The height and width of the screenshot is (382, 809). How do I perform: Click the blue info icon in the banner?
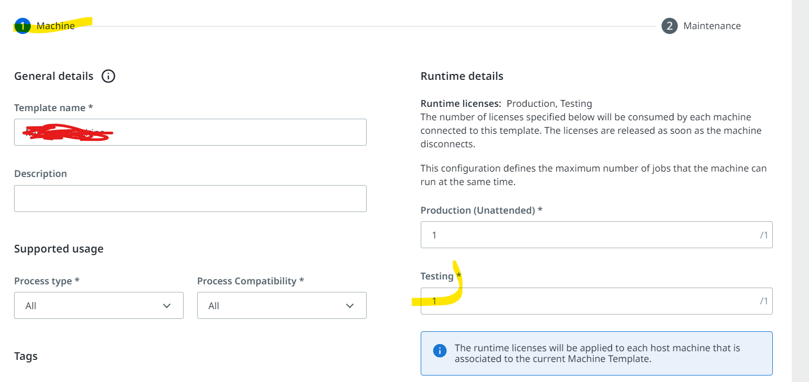440,351
